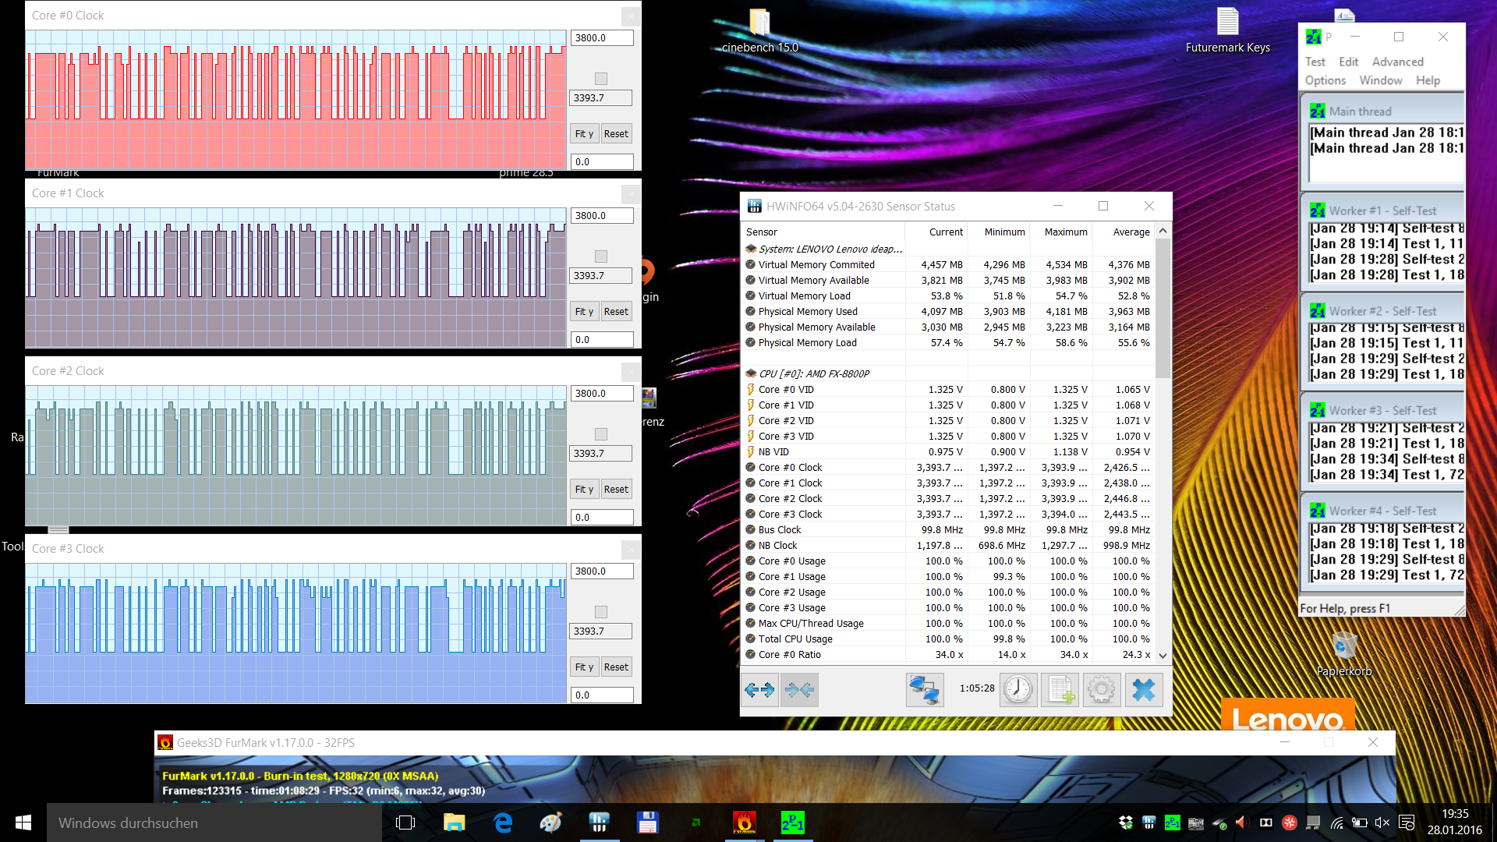Toggle the checkbox in the Core #0 Clock graph

coord(600,79)
